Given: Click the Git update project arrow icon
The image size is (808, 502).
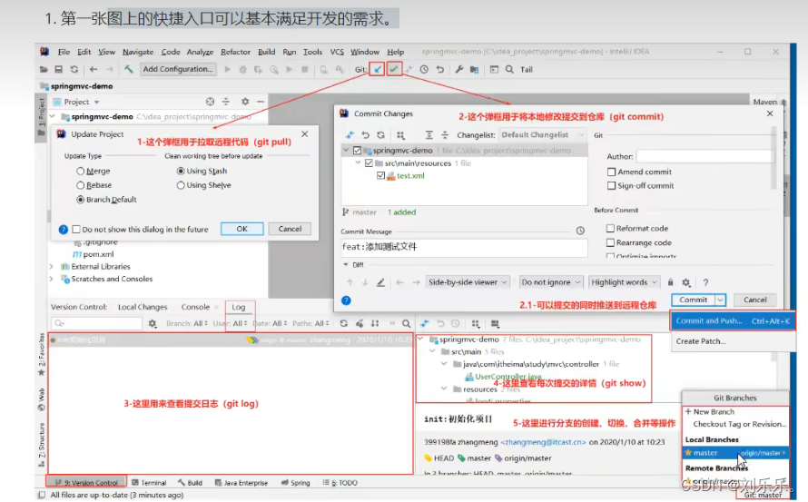Looking at the screenshot, I should pyautogui.click(x=378, y=69).
